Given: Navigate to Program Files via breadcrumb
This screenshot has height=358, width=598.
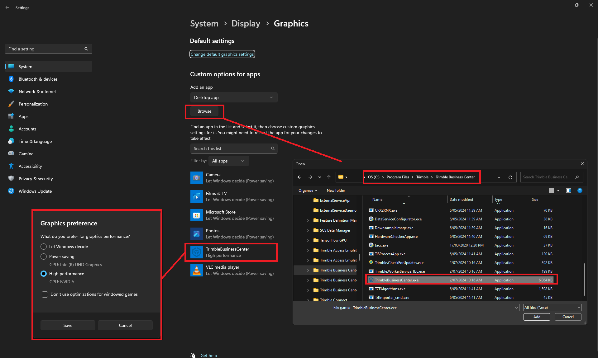Looking at the screenshot, I should 398,177.
